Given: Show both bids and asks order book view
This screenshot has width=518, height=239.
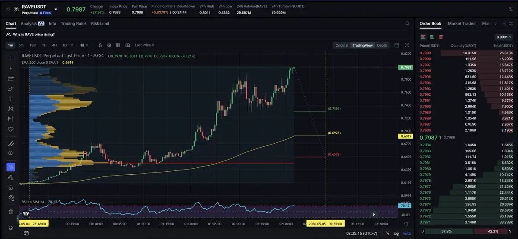Looking at the screenshot, I should tap(423, 37).
